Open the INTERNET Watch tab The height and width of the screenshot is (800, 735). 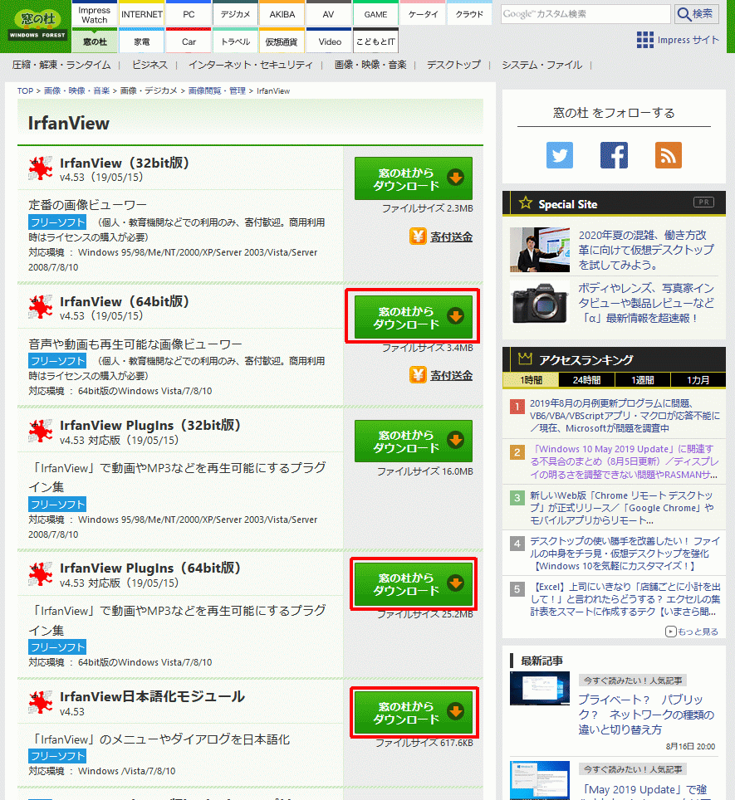click(x=142, y=14)
